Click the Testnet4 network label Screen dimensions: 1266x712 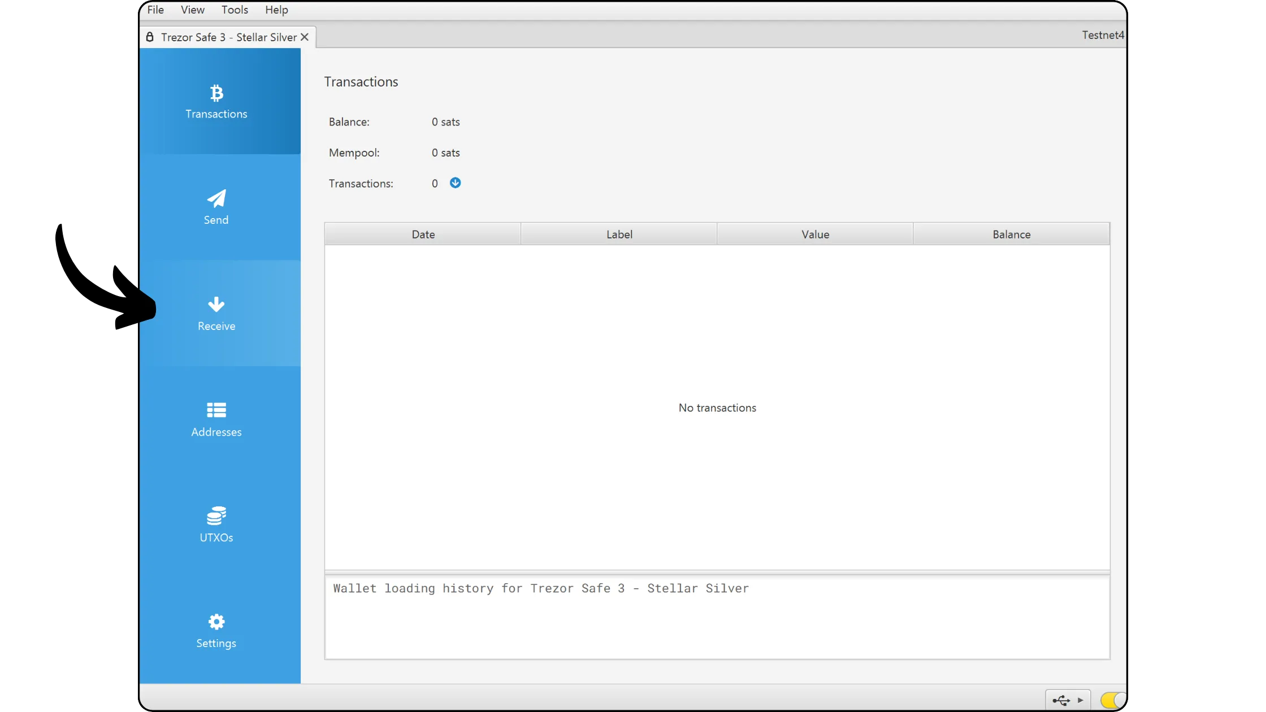coord(1103,35)
